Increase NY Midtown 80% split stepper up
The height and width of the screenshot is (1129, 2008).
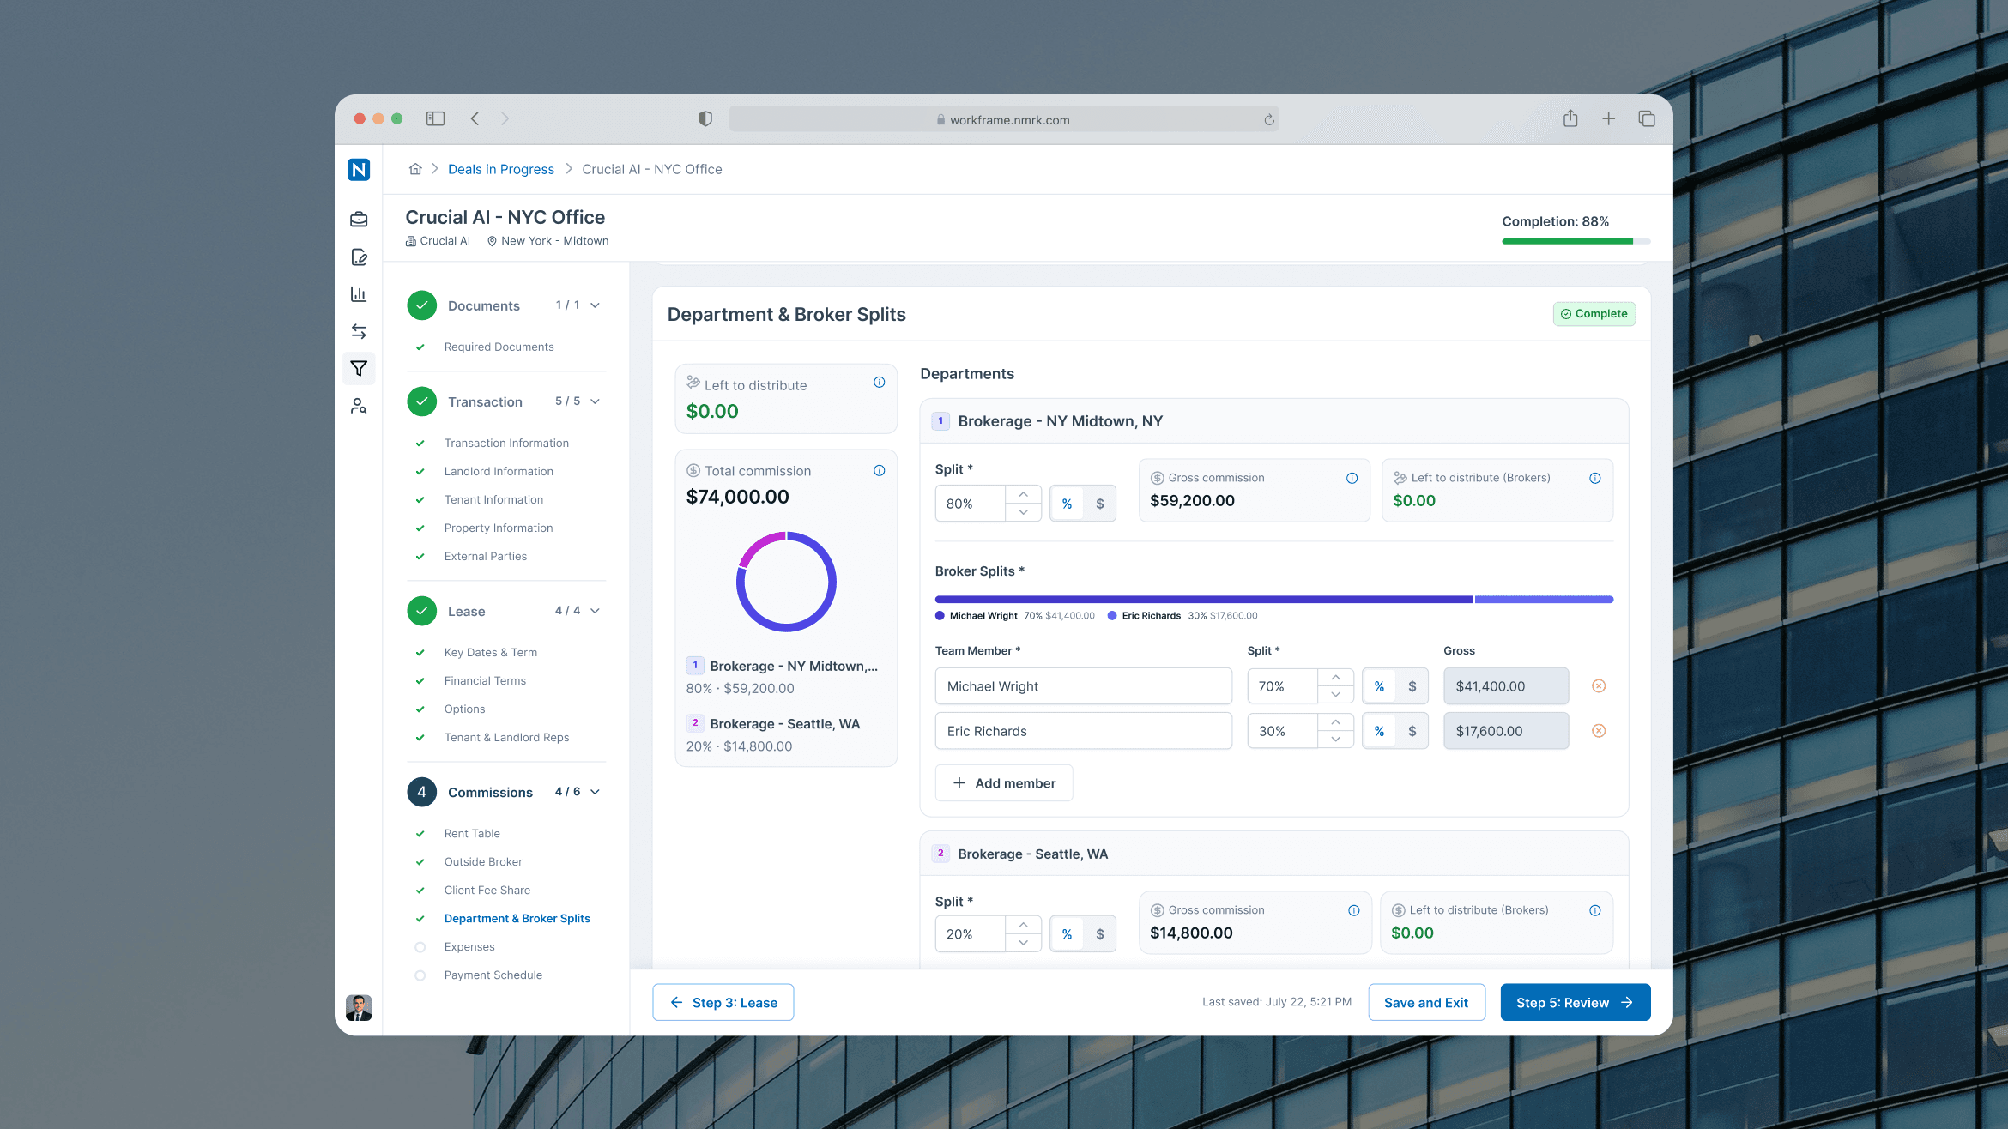click(x=1023, y=495)
